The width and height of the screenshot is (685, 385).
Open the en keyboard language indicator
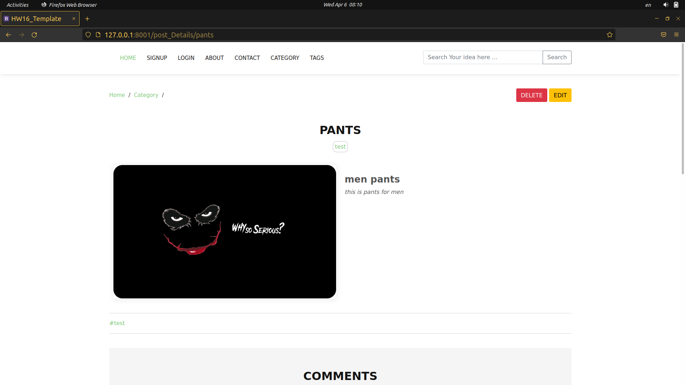click(648, 5)
